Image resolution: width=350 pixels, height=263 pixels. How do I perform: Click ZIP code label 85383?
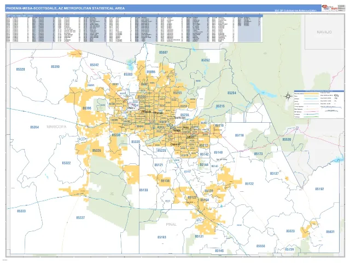(x=128, y=75)
